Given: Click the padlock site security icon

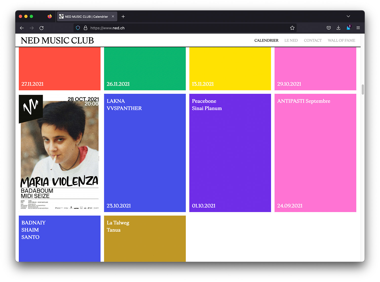Looking at the screenshot, I should pos(85,28).
